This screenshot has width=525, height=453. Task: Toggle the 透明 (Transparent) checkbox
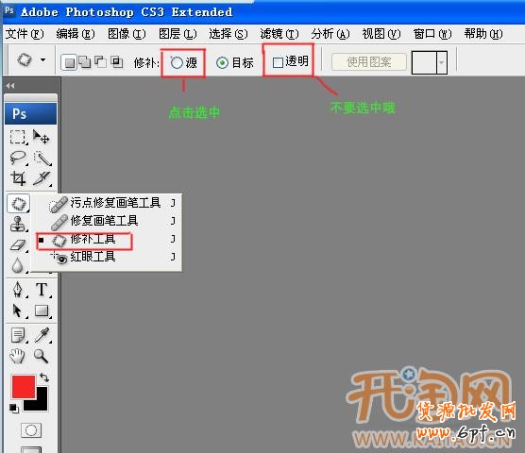pyautogui.click(x=278, y=62)
